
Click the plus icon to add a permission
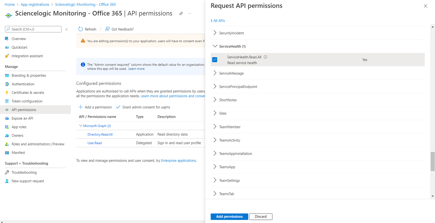point(81,107)
